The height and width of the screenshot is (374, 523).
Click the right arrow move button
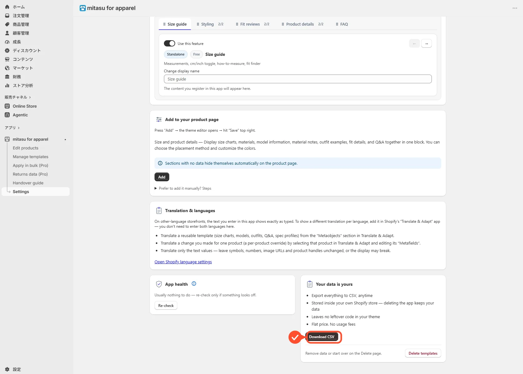427,43
